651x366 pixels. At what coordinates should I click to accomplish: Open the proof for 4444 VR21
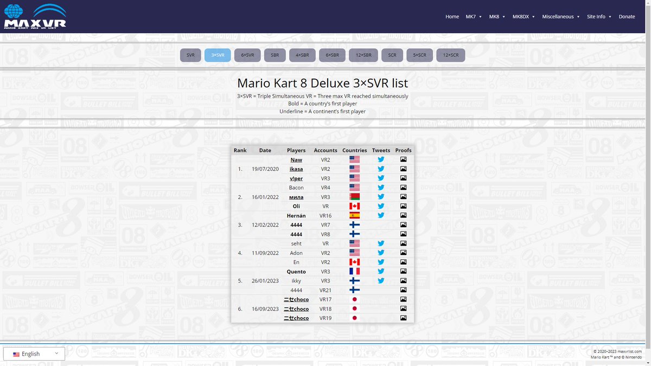[403, 290]
